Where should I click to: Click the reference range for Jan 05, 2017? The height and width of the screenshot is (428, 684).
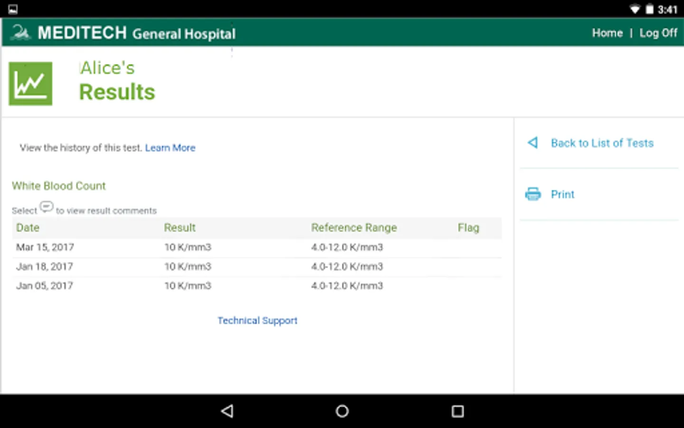click(347, 286)
